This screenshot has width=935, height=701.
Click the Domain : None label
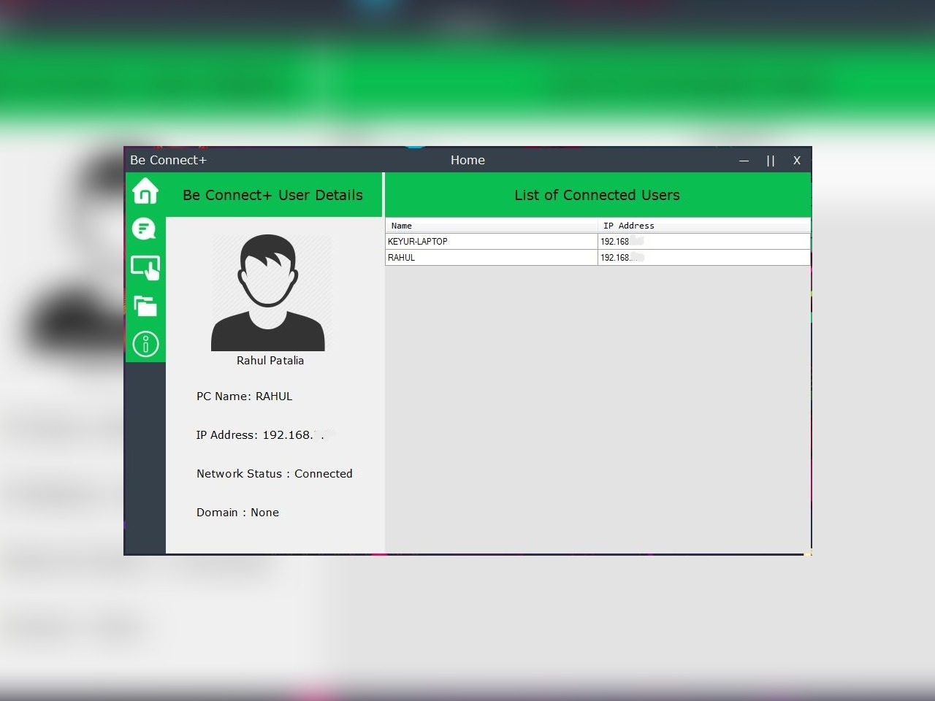click(x=237, y=513)
